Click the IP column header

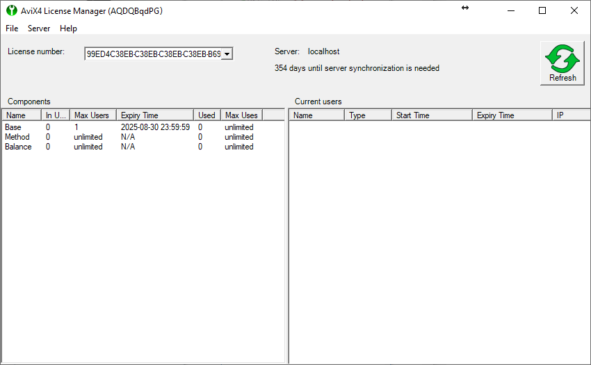tap(570, 115)
